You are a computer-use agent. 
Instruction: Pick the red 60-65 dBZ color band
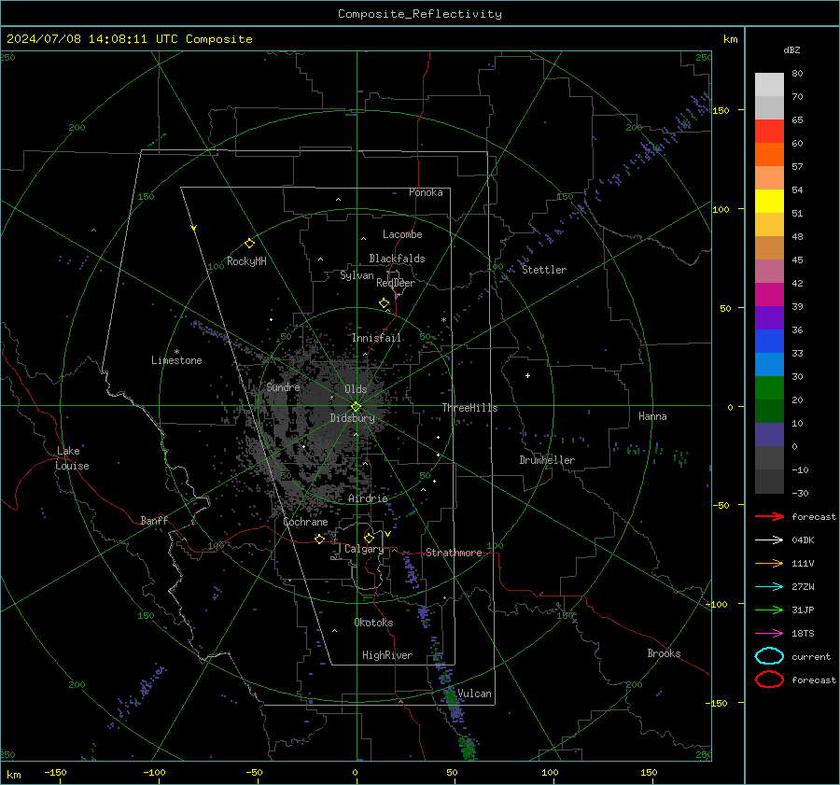click(769, 132)
